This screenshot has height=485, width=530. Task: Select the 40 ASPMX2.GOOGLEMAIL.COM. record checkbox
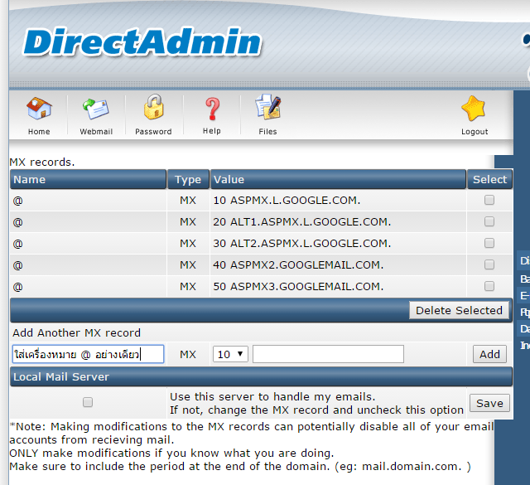tap(489, 264)
